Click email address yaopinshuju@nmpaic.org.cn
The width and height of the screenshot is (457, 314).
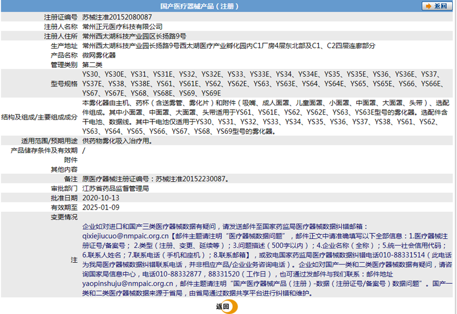(x=127, y=283)
